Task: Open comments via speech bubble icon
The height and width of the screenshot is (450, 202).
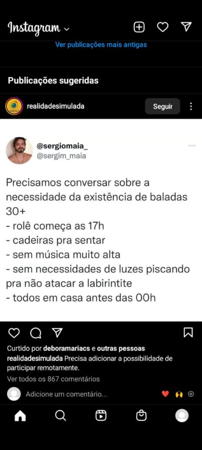Action: pos(35,333)
